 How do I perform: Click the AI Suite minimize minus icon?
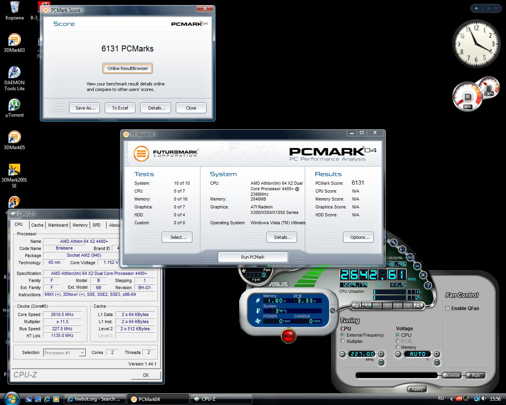pyautogui.click(x=417, y=266)
